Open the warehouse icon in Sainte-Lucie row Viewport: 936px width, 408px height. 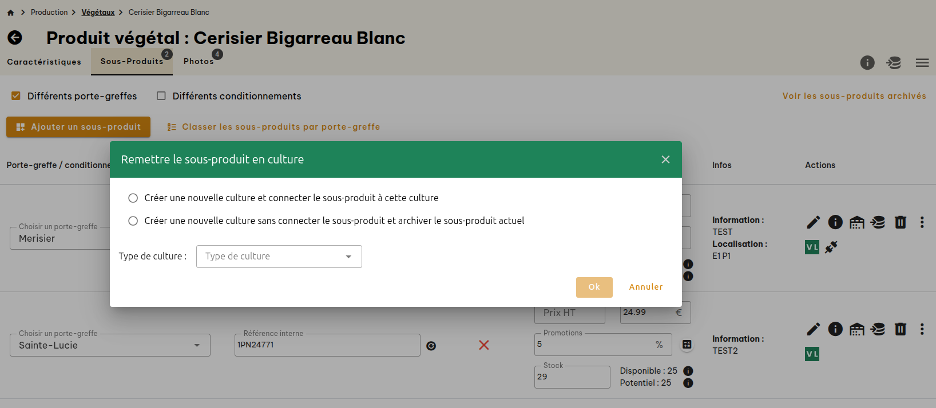tap(856, 329)
